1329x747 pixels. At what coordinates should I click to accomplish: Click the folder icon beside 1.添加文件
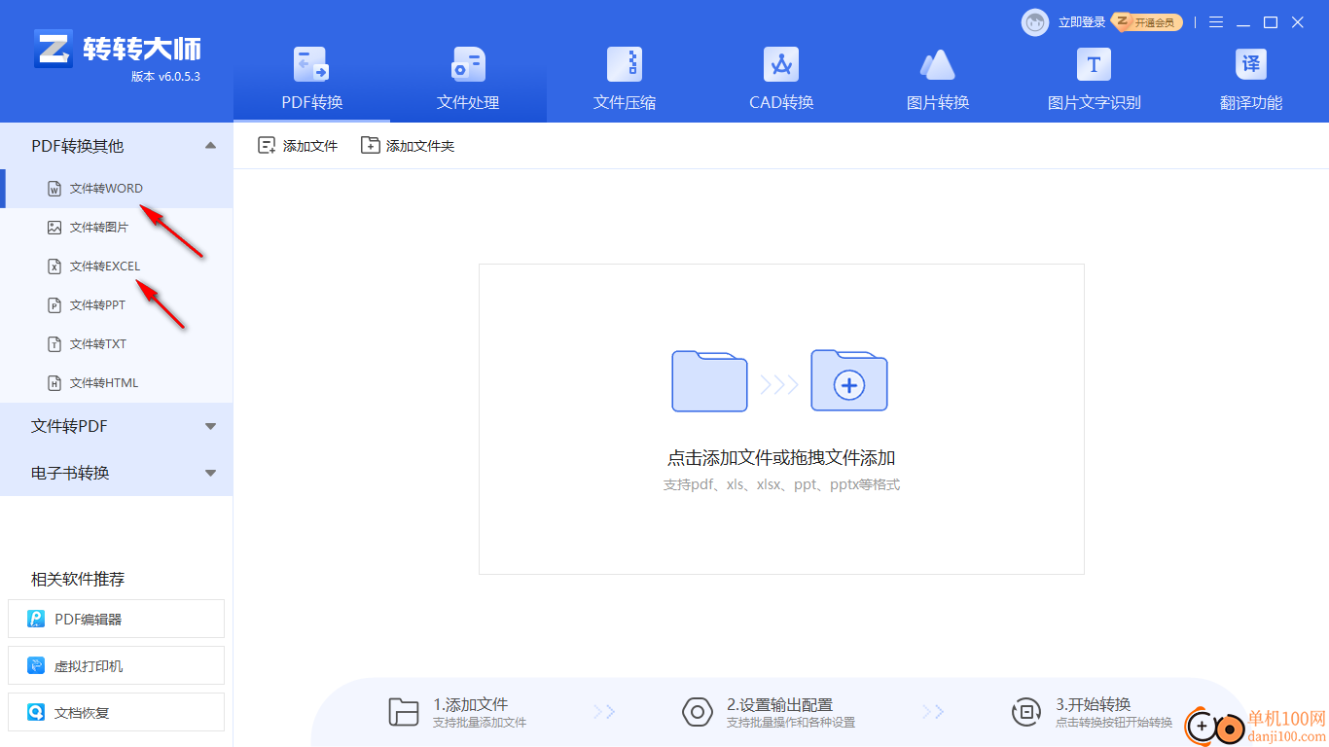404,712
